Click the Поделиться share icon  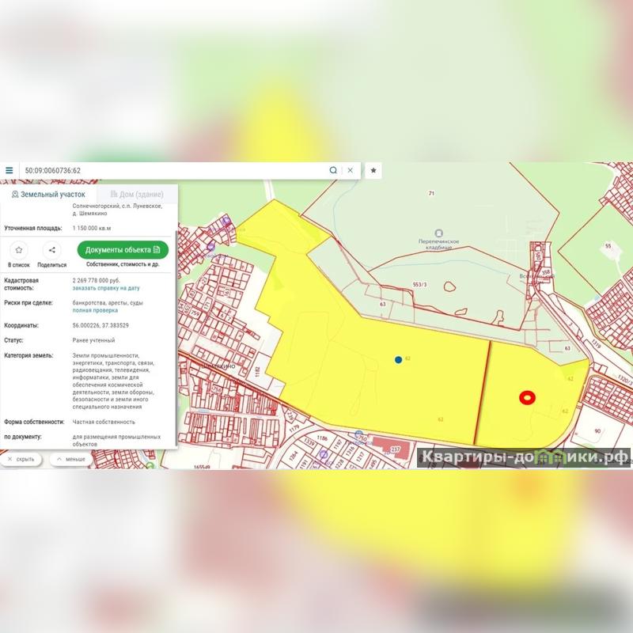[x=51, y=250]
